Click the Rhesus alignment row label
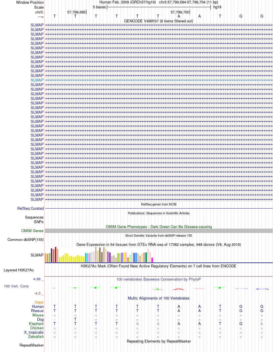Image resolution: width=273 pixels, height=352 pixels. point(37,311)
